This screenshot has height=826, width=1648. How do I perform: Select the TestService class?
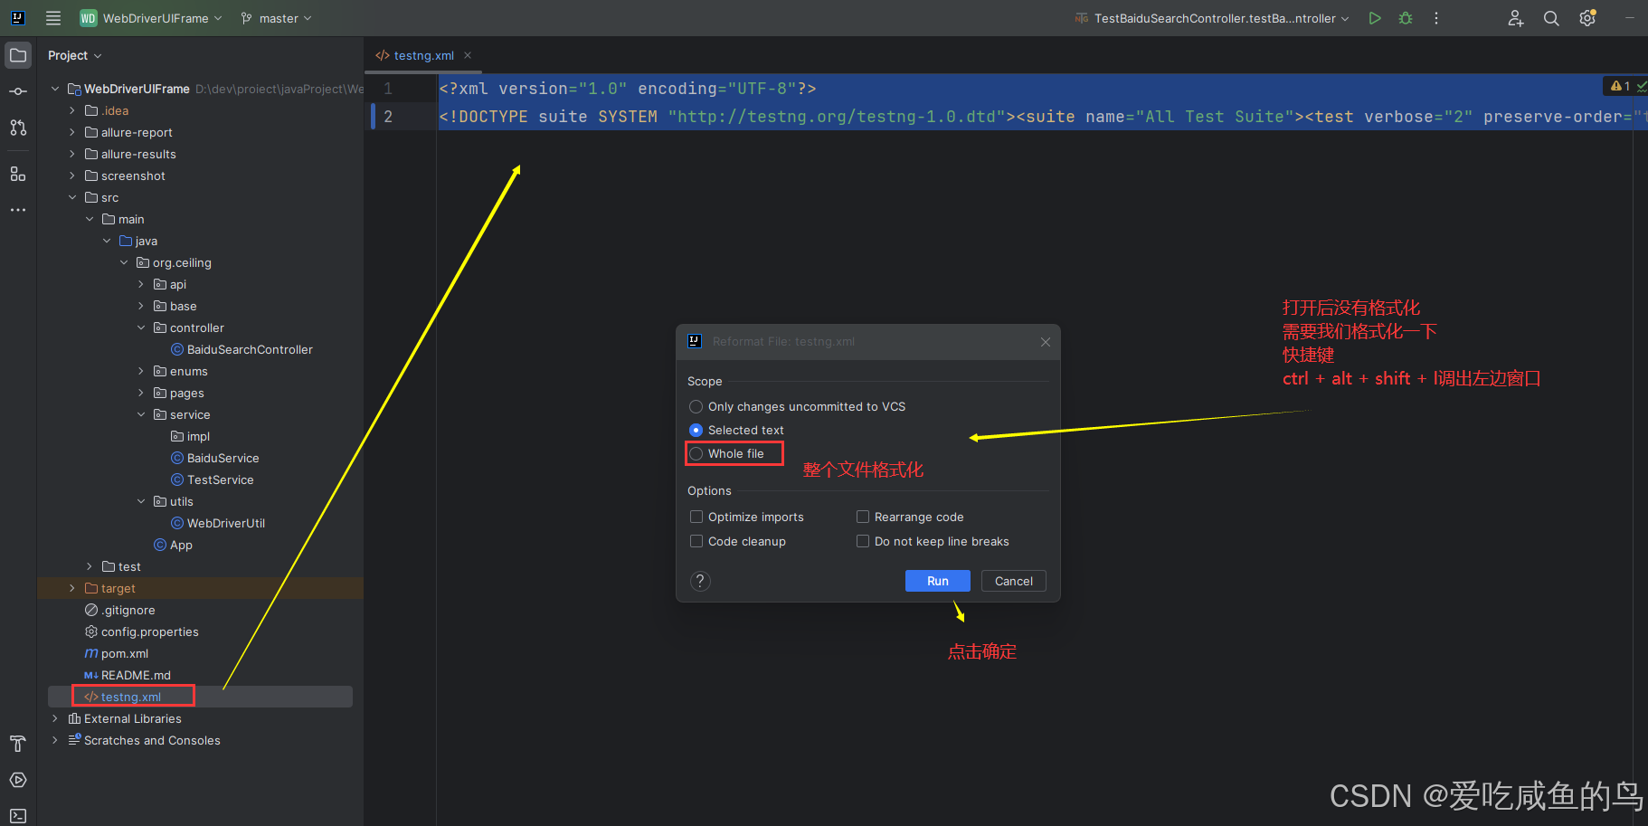click(213, 479)
